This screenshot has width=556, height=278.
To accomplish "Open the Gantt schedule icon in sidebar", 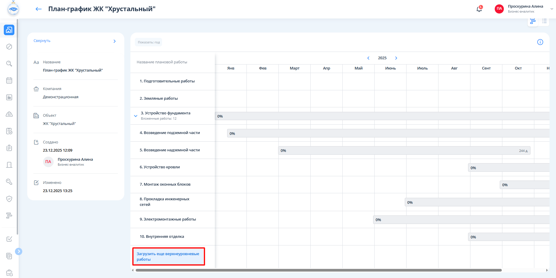I will (9, 216).
